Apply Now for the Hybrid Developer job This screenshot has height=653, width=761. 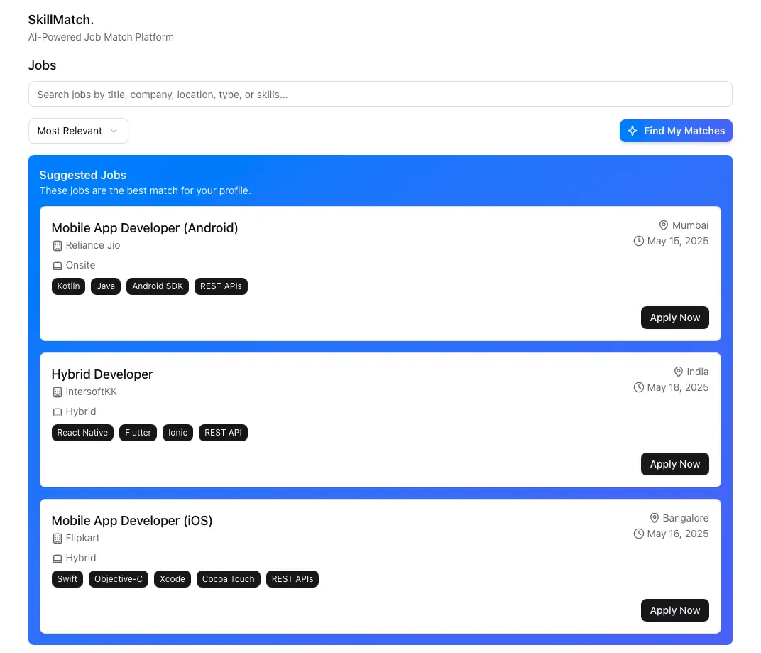674,464
